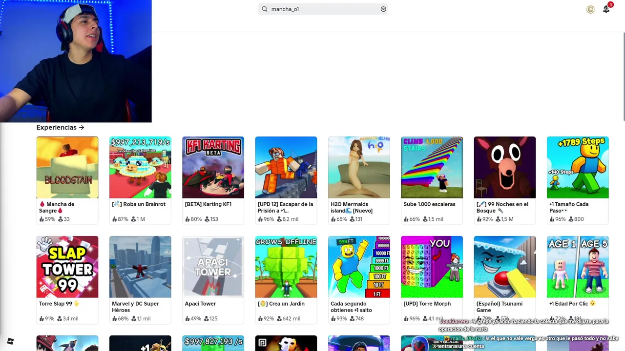Open the H2O Mermaids island thumbnail
This screenshot has height=351, width=625.
point(359,167)
